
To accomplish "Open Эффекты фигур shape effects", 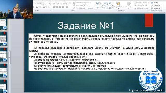I will click(x=142, y=8).
